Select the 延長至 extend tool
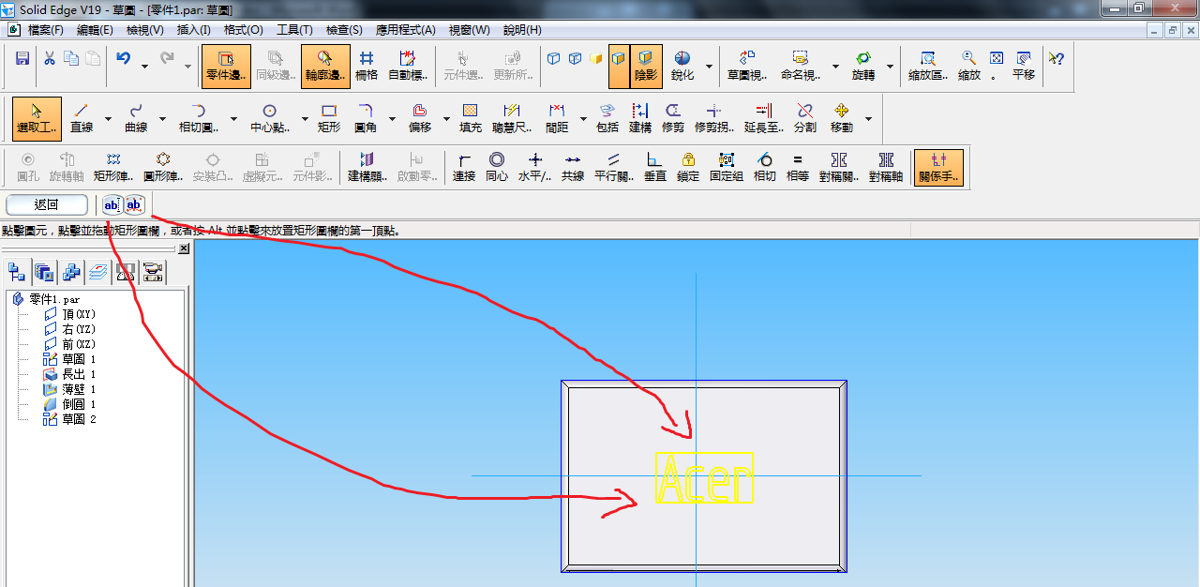 [764, 118]
